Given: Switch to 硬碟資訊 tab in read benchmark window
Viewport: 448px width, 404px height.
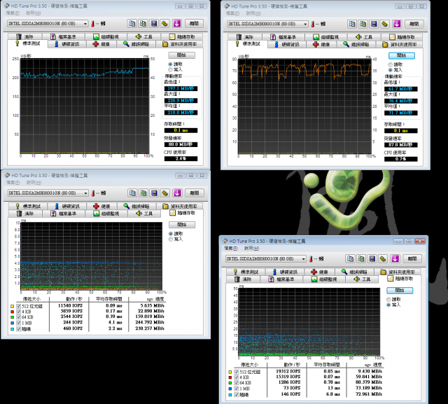Looking at the screenshot, I should [67, 44].
